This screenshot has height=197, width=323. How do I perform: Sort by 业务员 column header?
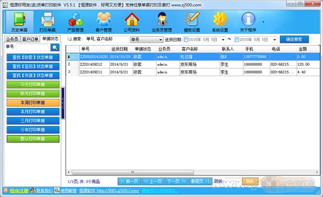point(168,49)
